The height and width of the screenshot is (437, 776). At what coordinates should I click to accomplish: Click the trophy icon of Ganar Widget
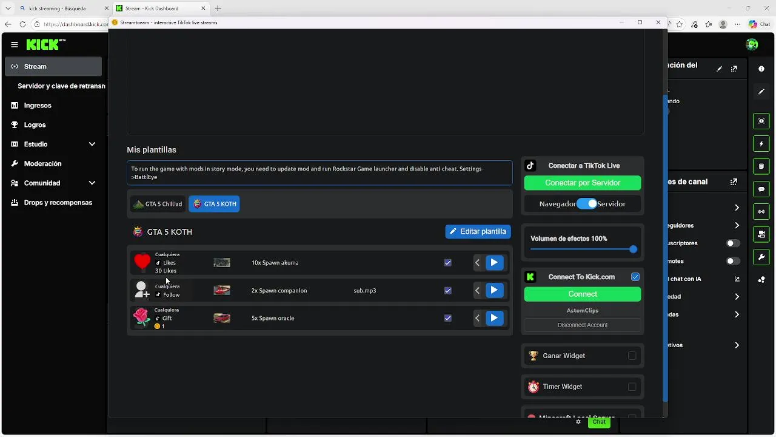(533, 356)
